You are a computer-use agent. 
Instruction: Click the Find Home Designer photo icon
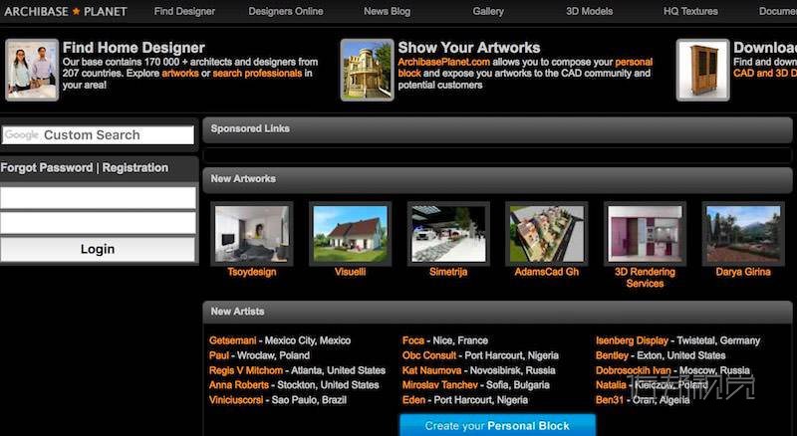coord(32,70)
